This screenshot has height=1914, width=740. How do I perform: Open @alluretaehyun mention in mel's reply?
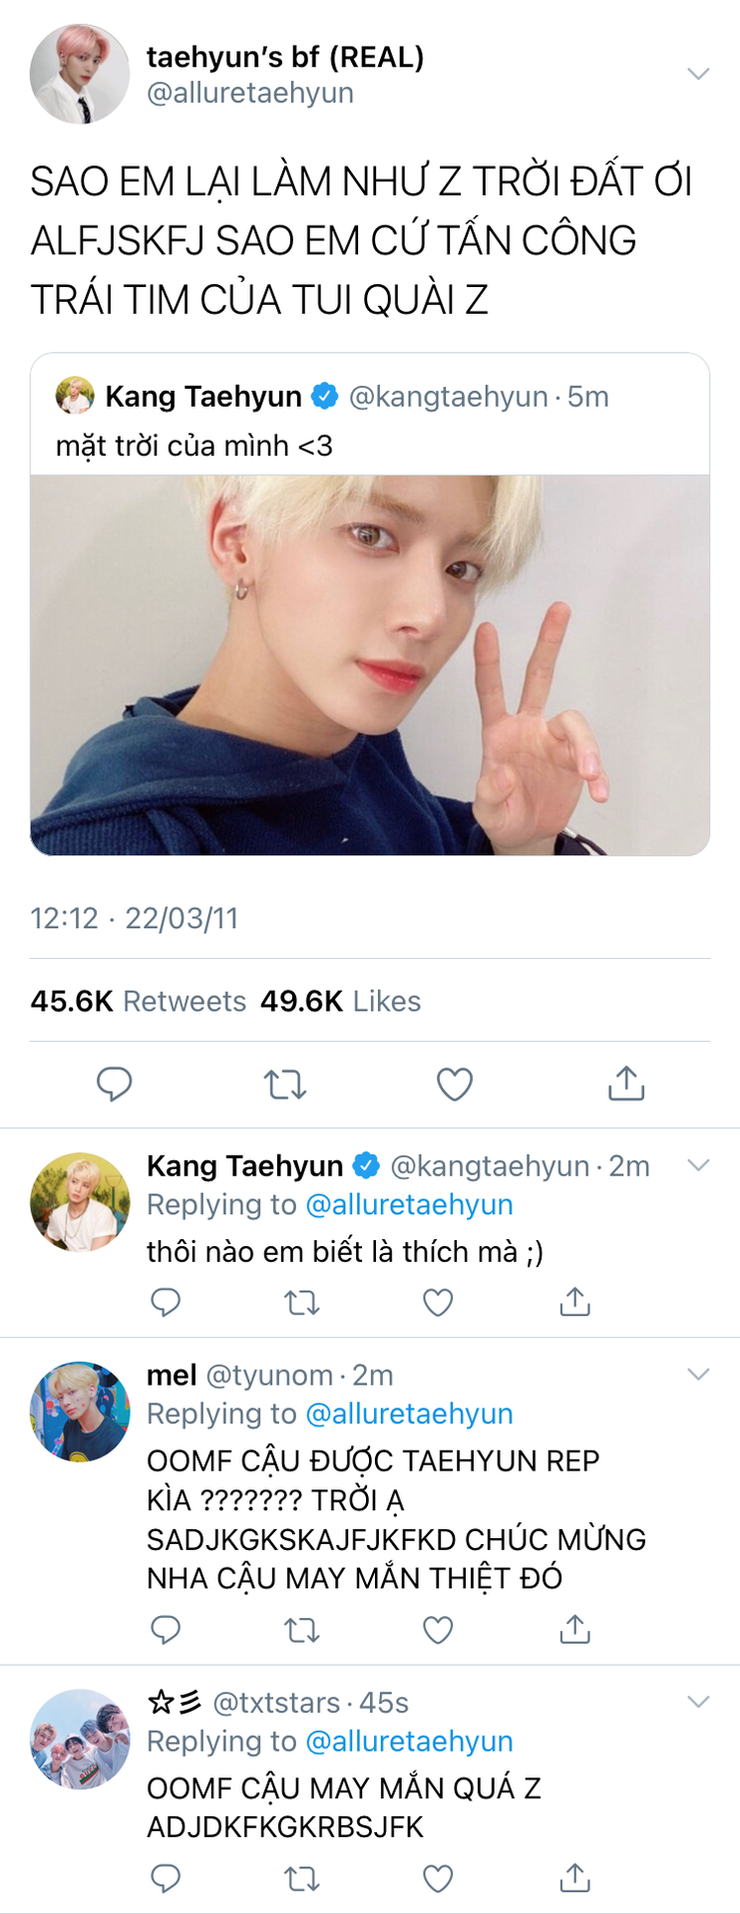click(x=409, y=1414)
